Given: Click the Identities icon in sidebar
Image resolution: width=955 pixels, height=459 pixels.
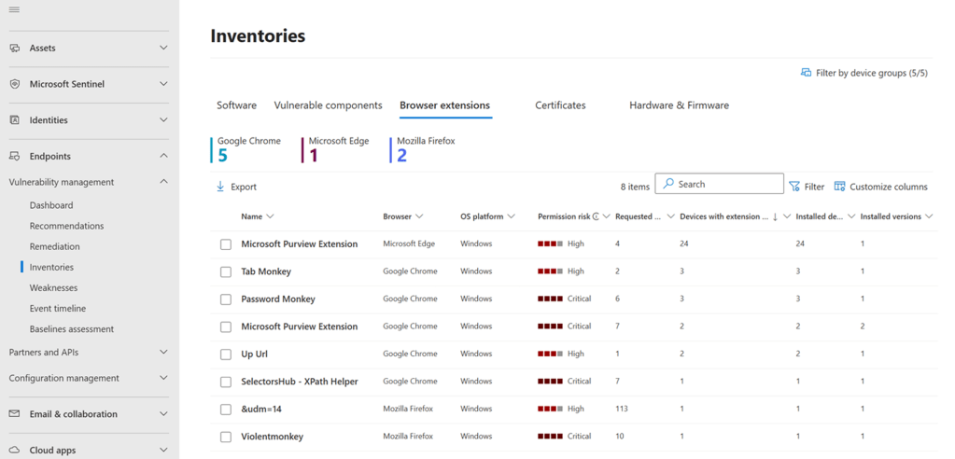Looking at the screenshot, I should point(15,119).
